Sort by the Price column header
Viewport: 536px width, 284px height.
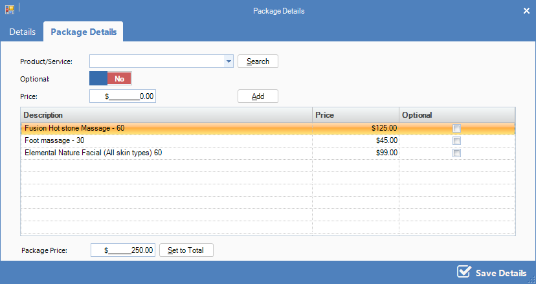coord(355,115)
